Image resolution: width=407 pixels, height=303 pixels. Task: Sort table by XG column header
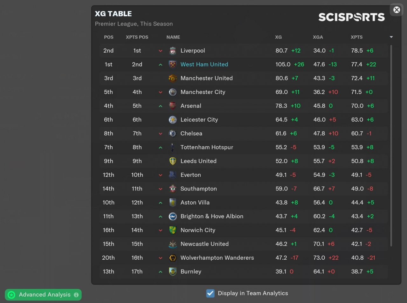pyautogui.click(x=278, y=37)
